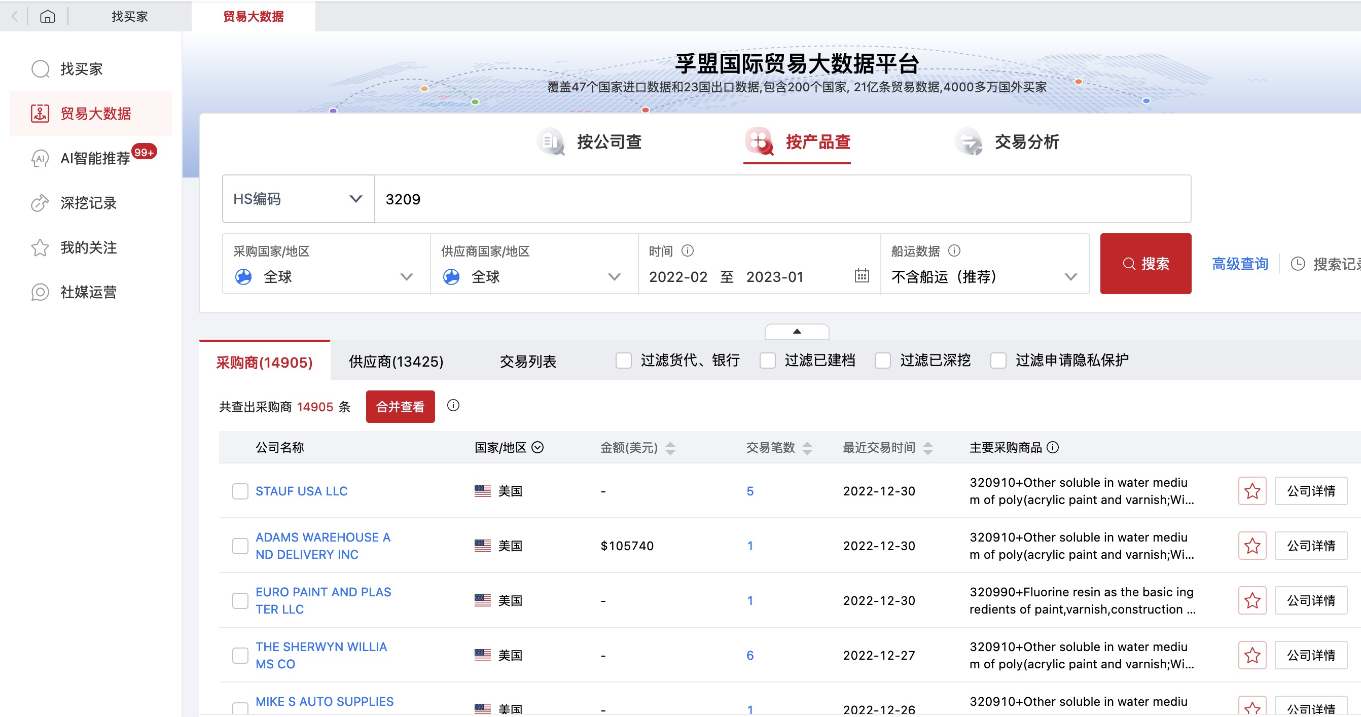The height and width of the screenshot is (717, 1361).
Task: Open 社媒运营 from the sidebar
Action: [89, 292]
